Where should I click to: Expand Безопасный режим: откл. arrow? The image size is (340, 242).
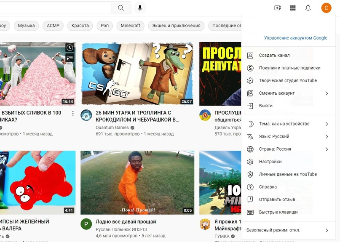click(x=327, y=230)
